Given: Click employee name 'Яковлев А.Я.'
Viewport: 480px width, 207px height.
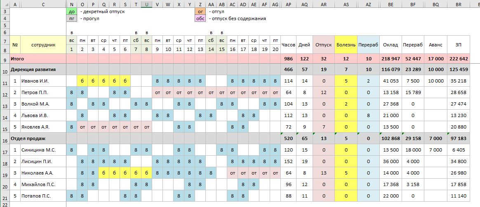Looking at the screenshot, I should [x=36, y=127].
